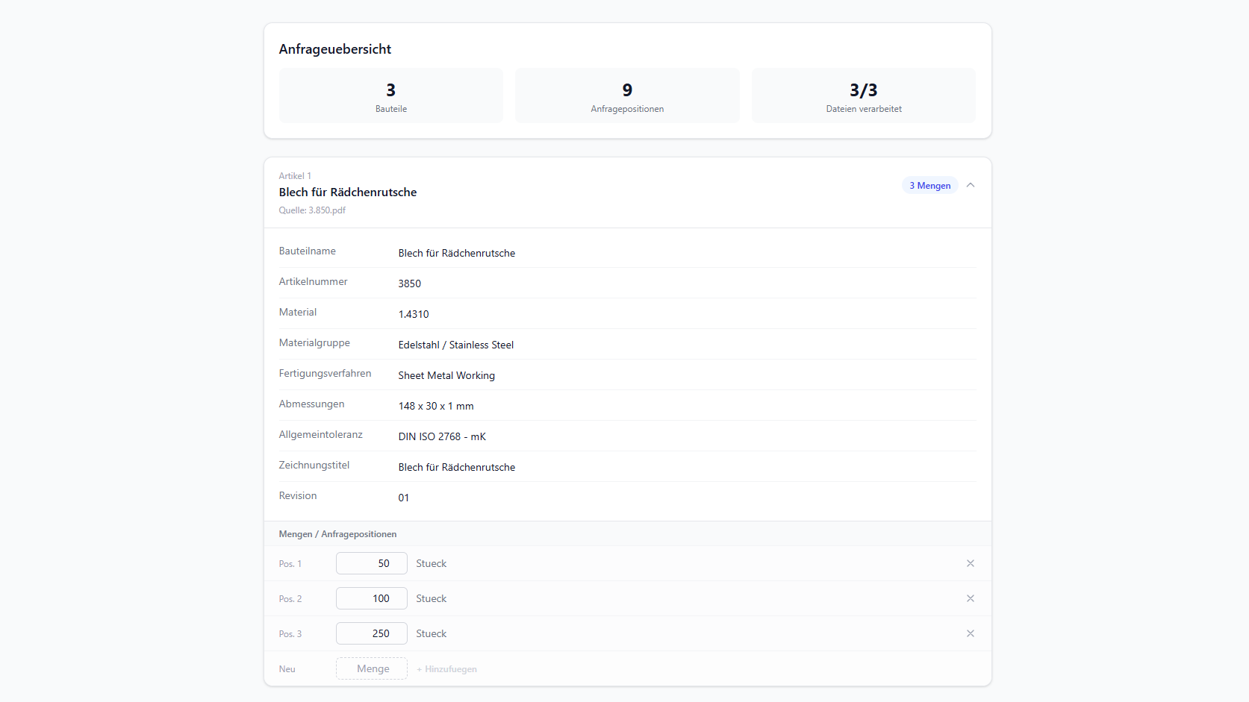1249x702 pixels.
Task: Remove Pos. 1 quantity row
Action: click(x=970, y=563)
